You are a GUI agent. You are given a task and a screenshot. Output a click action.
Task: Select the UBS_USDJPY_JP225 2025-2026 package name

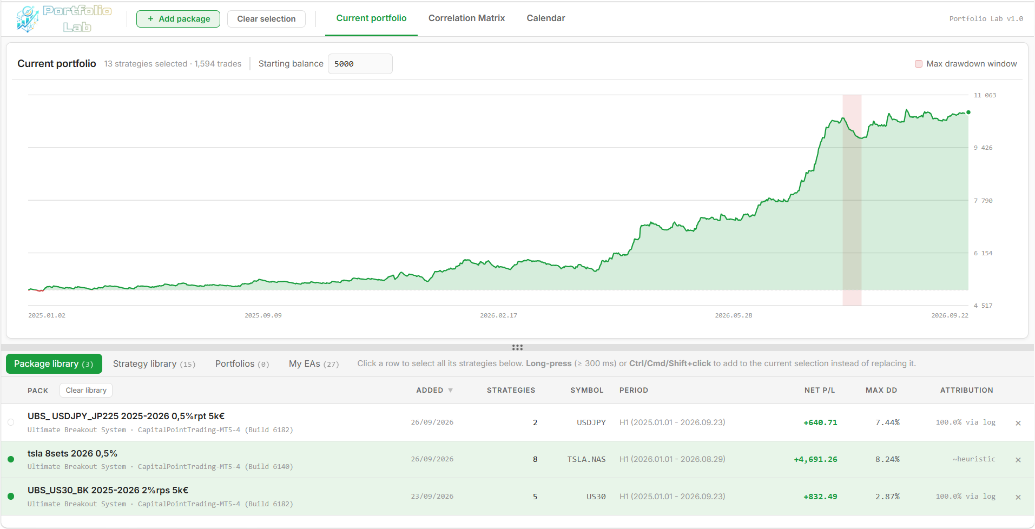coord(126,416)
